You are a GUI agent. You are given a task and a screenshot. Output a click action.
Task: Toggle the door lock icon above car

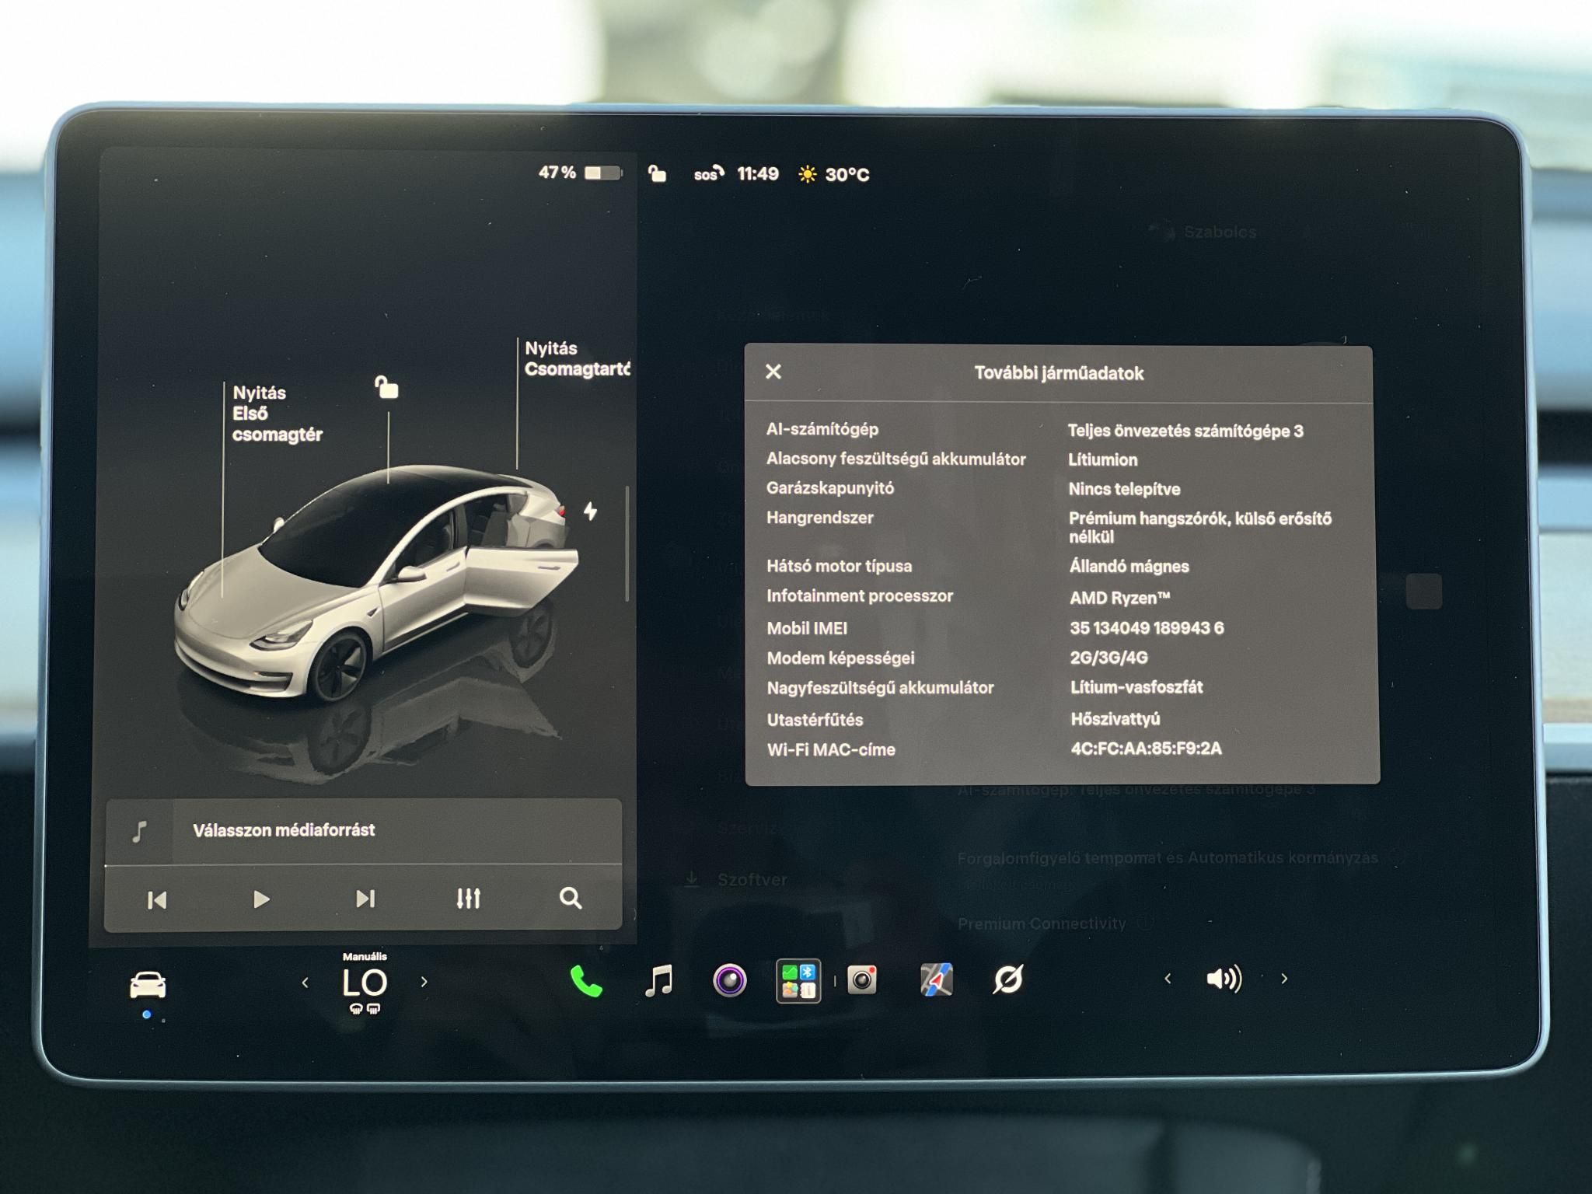tap(386, 386)
